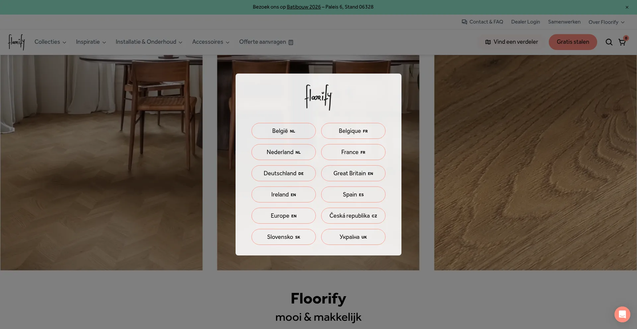Select Україна UK region
The image size is (637, 329).
353,237
